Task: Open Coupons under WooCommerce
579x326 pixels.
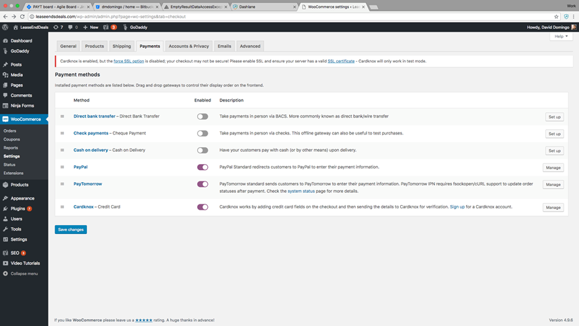Action: (x=12, y=139)
